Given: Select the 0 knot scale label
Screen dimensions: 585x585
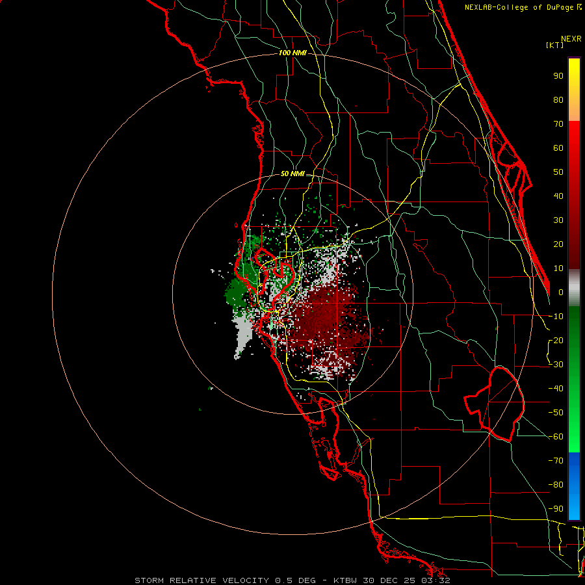Looking at the screenshot, I should pyautogui.click(x=561, y=292).
